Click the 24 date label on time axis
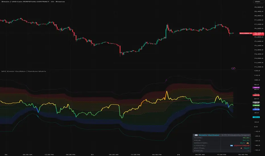This screenshot has width=265, height=156. click(178, 155)
